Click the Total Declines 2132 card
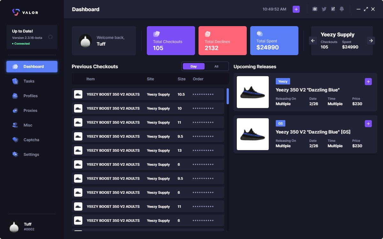The image size is (383, 239). tap(222, 41)
